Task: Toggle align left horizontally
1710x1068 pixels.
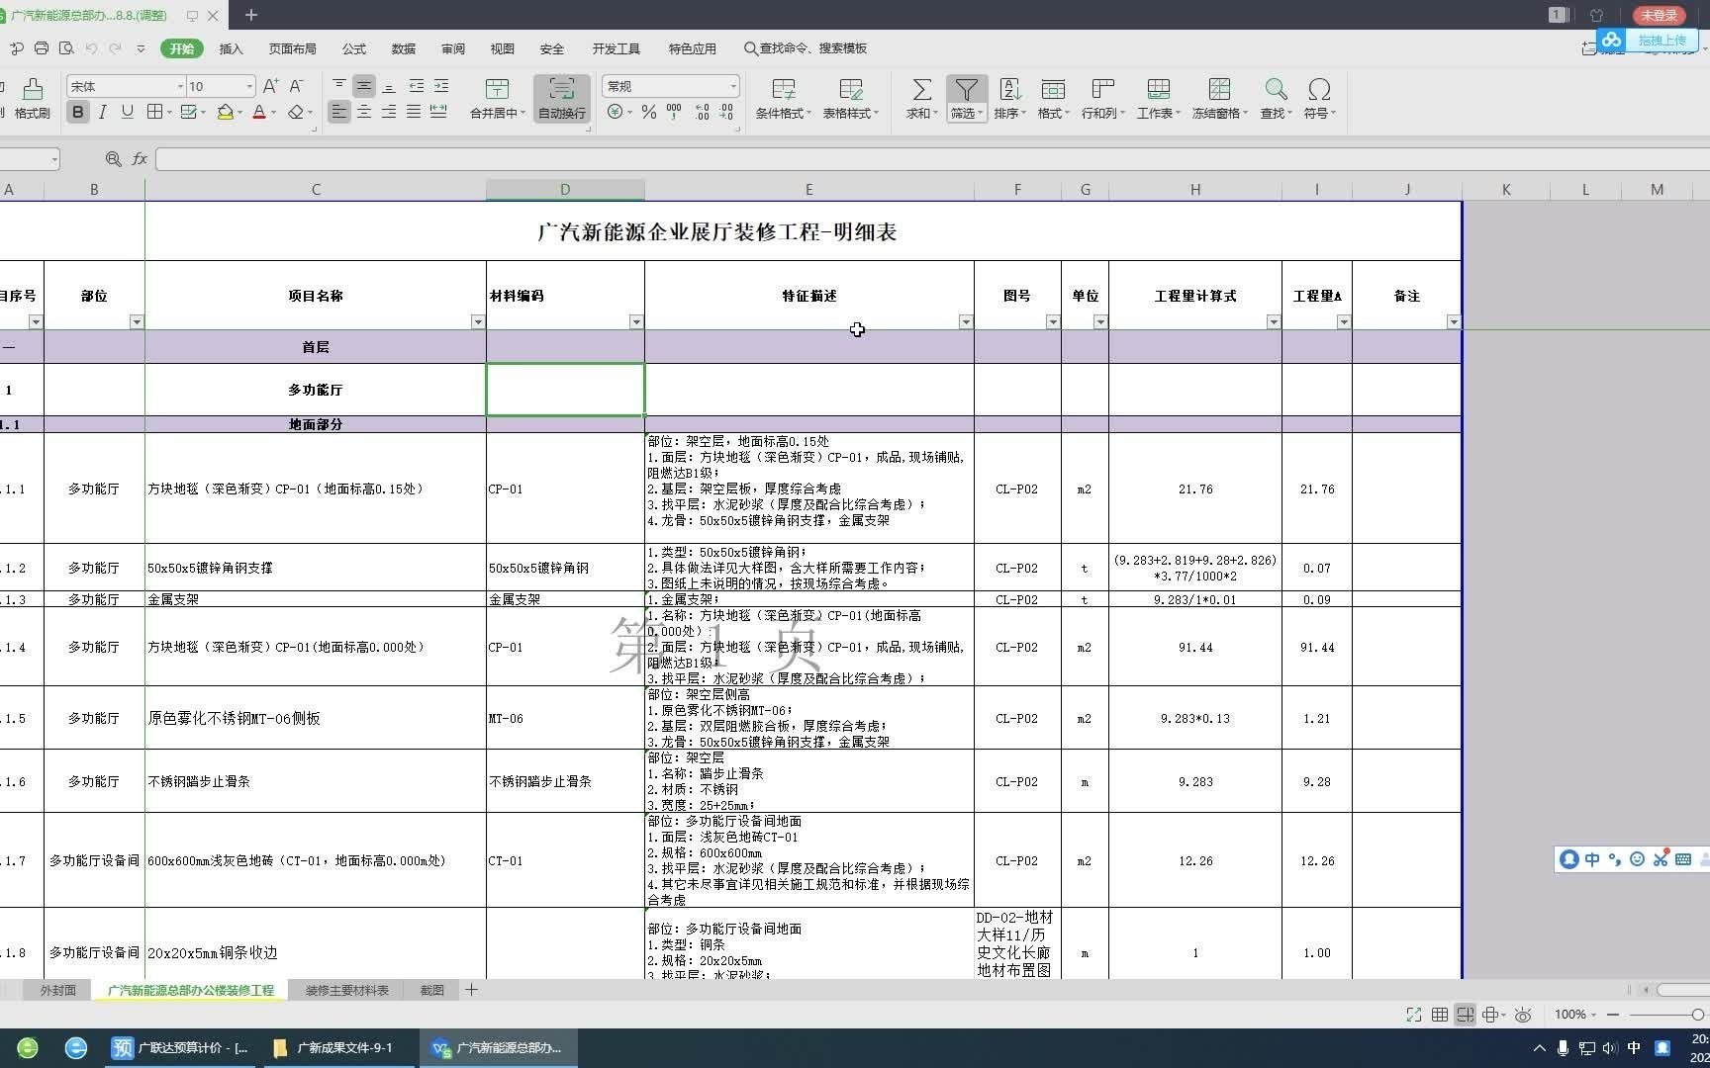Action: tap(339, 112)
